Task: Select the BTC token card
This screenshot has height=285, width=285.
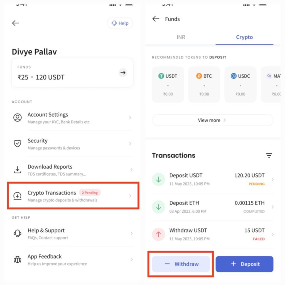Action: (x=204, y=85)
